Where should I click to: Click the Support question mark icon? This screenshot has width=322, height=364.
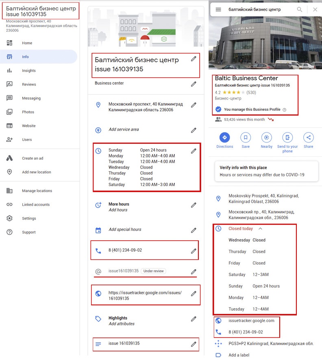click(9, 232)
